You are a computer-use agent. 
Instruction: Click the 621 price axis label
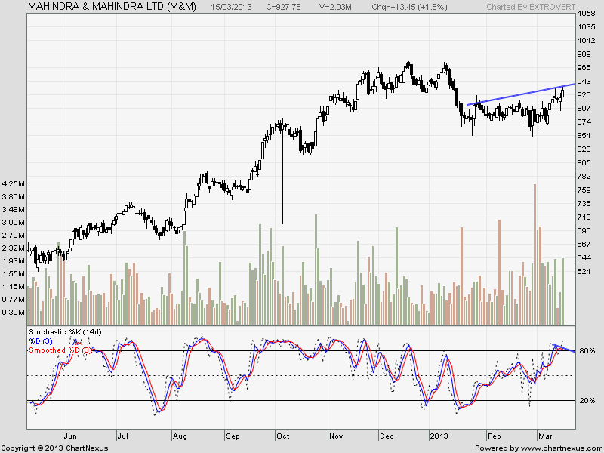point(584,272)
